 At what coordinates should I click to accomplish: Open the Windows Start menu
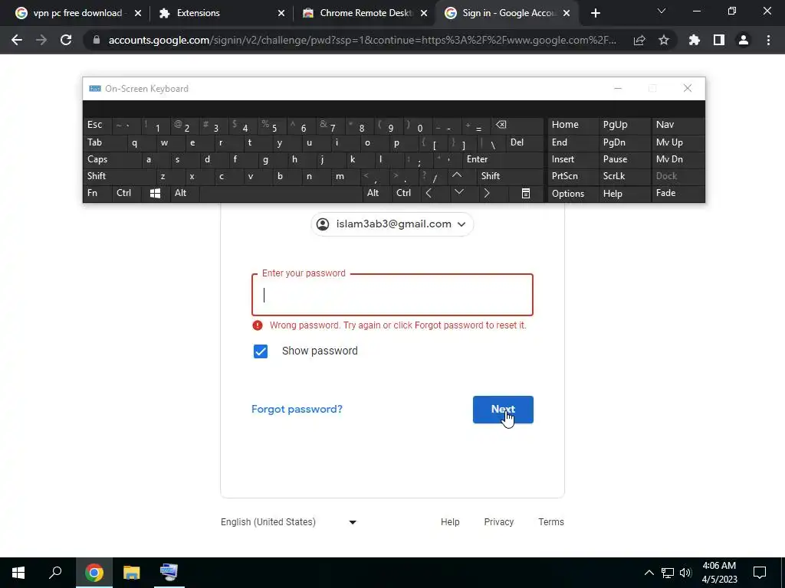tap(18, 573)
